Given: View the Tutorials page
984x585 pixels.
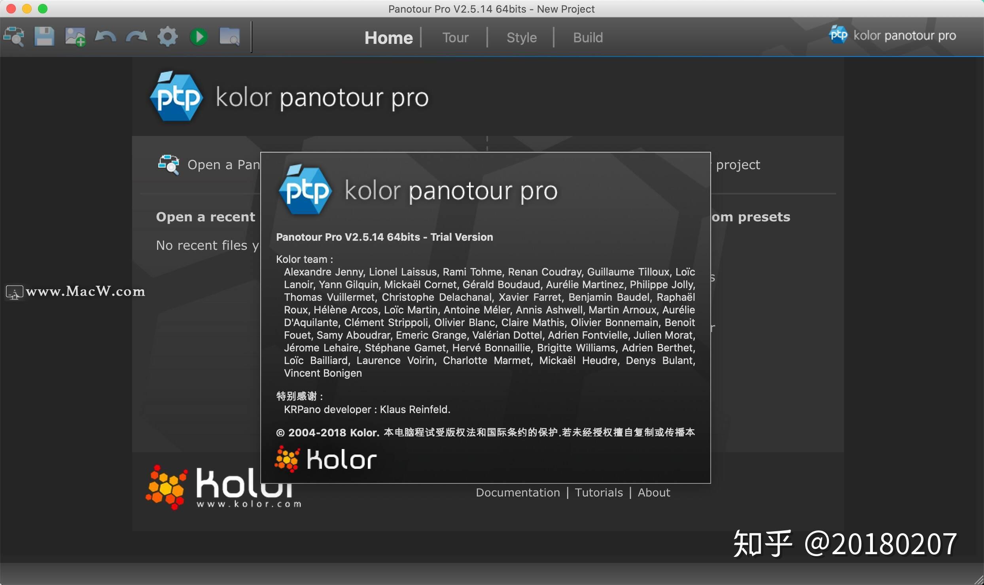Looking at the screenshot, I should point(598,492).
